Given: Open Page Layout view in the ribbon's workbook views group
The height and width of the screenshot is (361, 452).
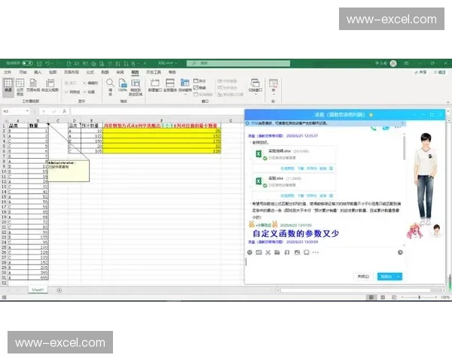Looking at the screenshot, I should point(33,86).
